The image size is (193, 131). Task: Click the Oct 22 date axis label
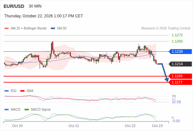(130, 126)
